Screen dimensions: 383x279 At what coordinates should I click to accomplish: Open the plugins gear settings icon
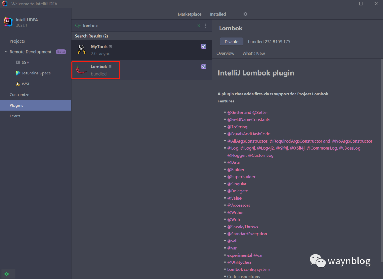(245, 14)
